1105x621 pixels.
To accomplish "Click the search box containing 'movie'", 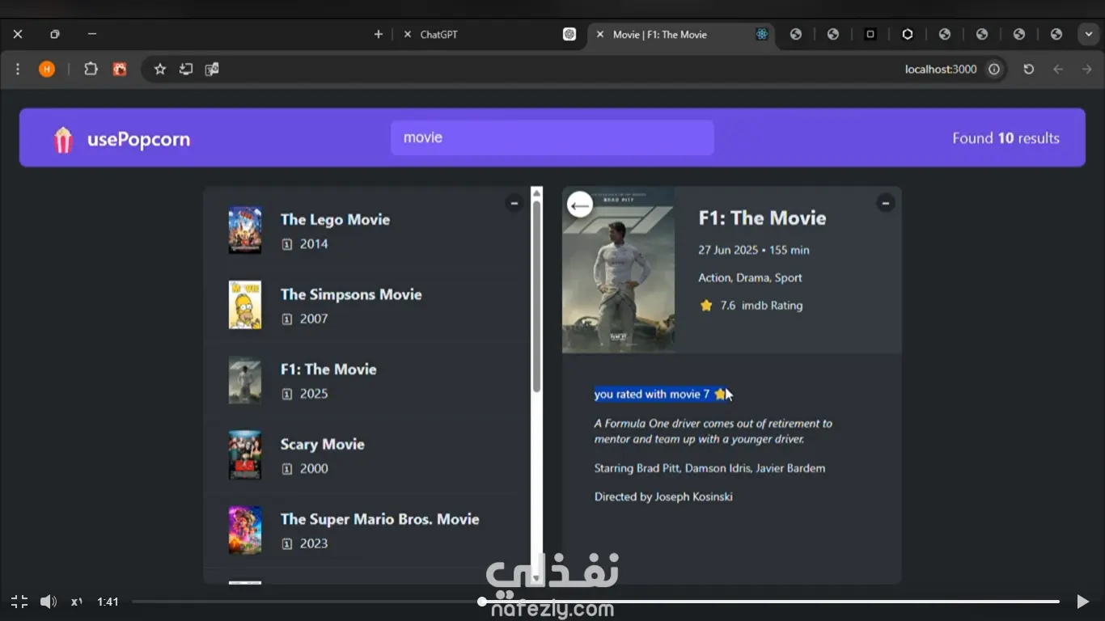I will point(552,137).
